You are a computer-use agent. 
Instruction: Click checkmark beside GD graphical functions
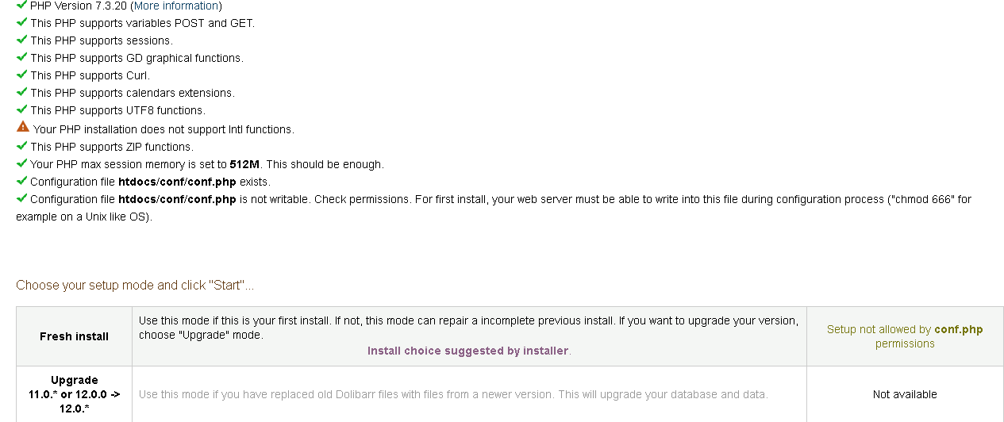click(21, 57)
